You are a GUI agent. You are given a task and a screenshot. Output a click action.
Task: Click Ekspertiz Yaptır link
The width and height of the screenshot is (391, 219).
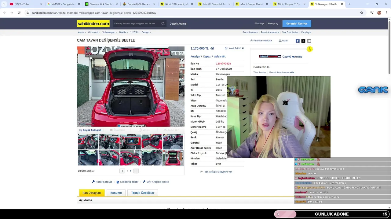pos(127,182)
